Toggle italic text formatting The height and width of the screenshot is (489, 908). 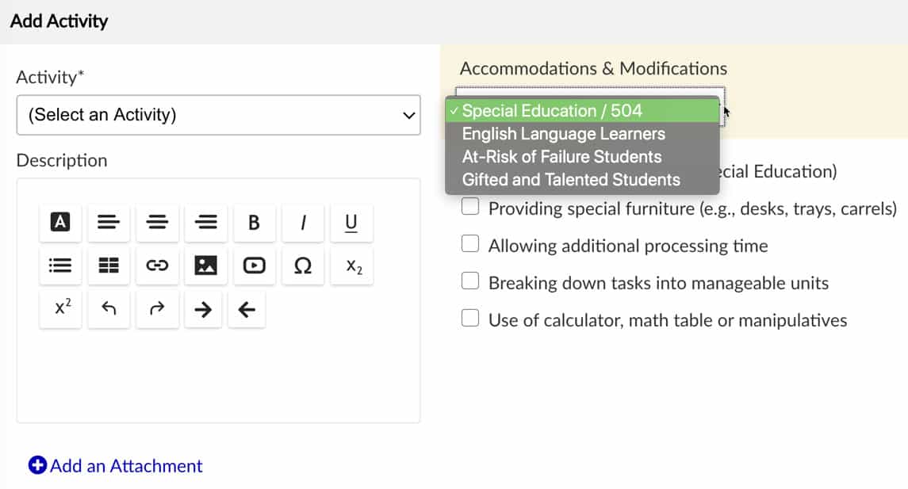point(303,223)
